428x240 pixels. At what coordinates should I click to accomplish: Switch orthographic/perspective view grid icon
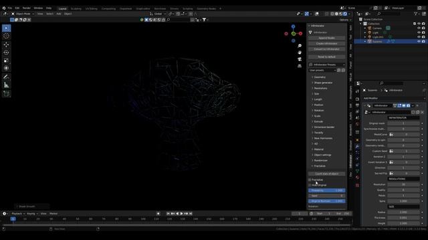pos(300,66)
